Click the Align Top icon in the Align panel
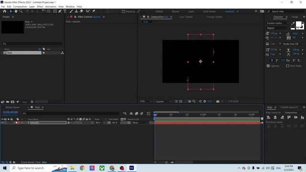The width and height of the screenshot is (306, 172). (289, 117)
